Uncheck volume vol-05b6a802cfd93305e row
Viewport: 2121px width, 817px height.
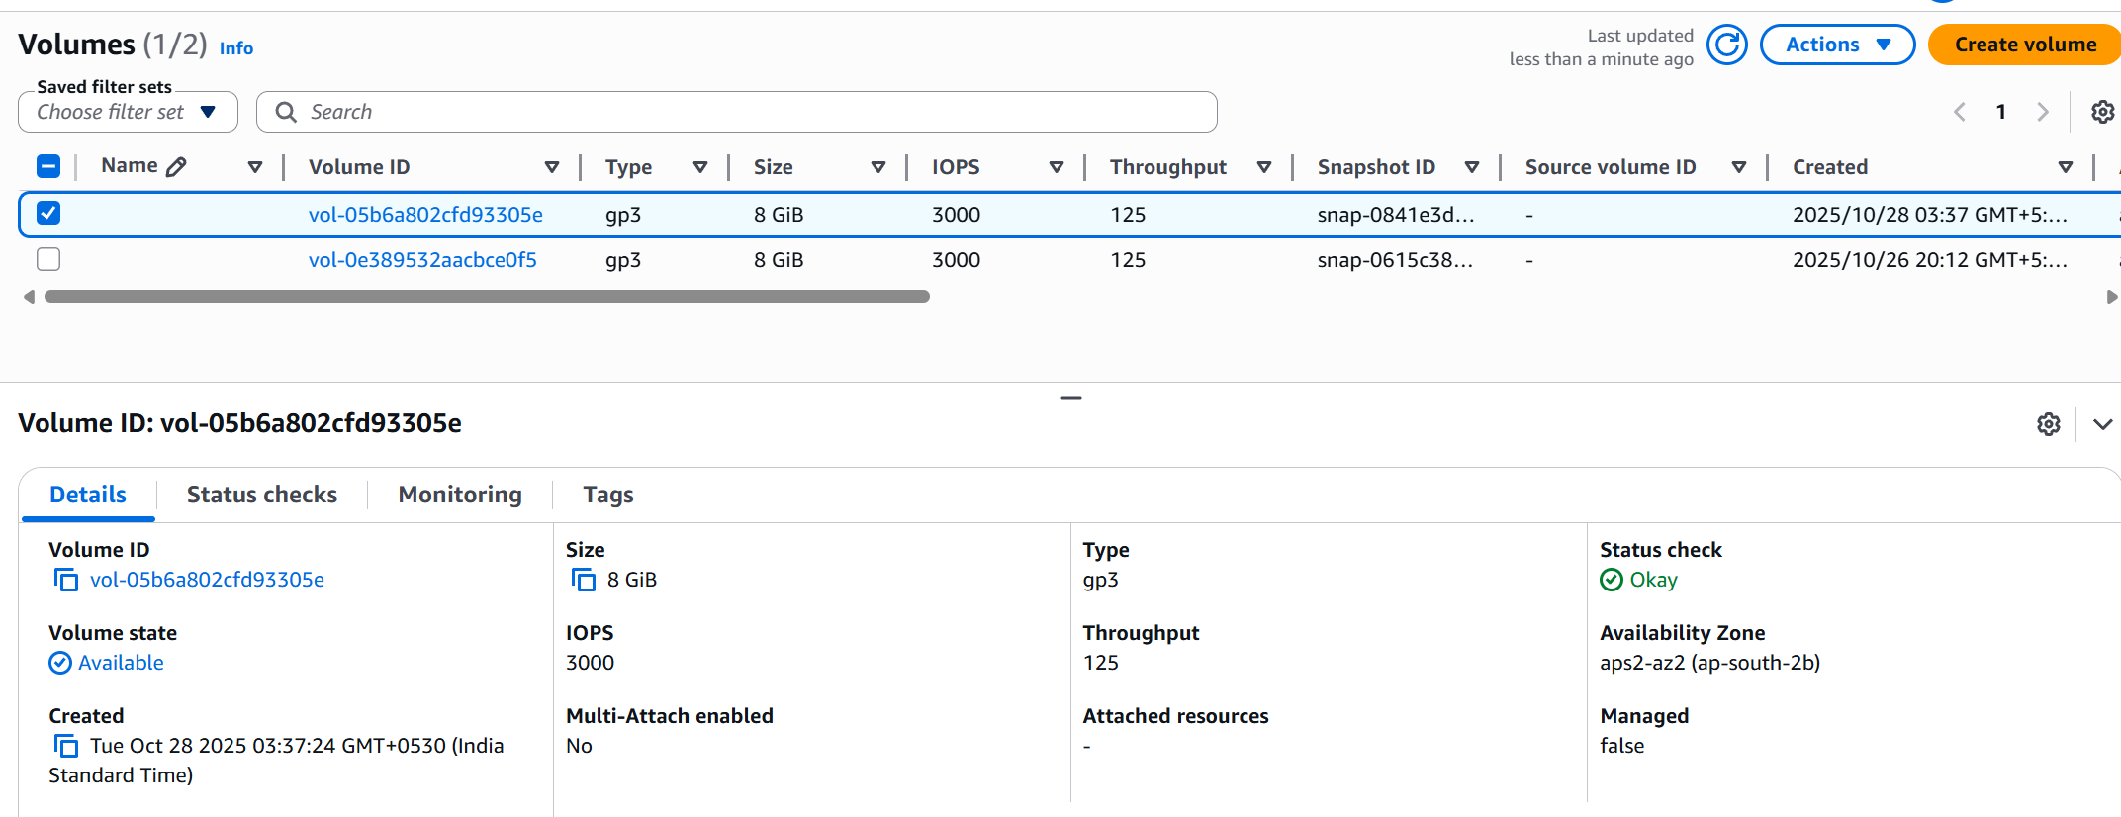pyautogui.click(x=48, y=214)
